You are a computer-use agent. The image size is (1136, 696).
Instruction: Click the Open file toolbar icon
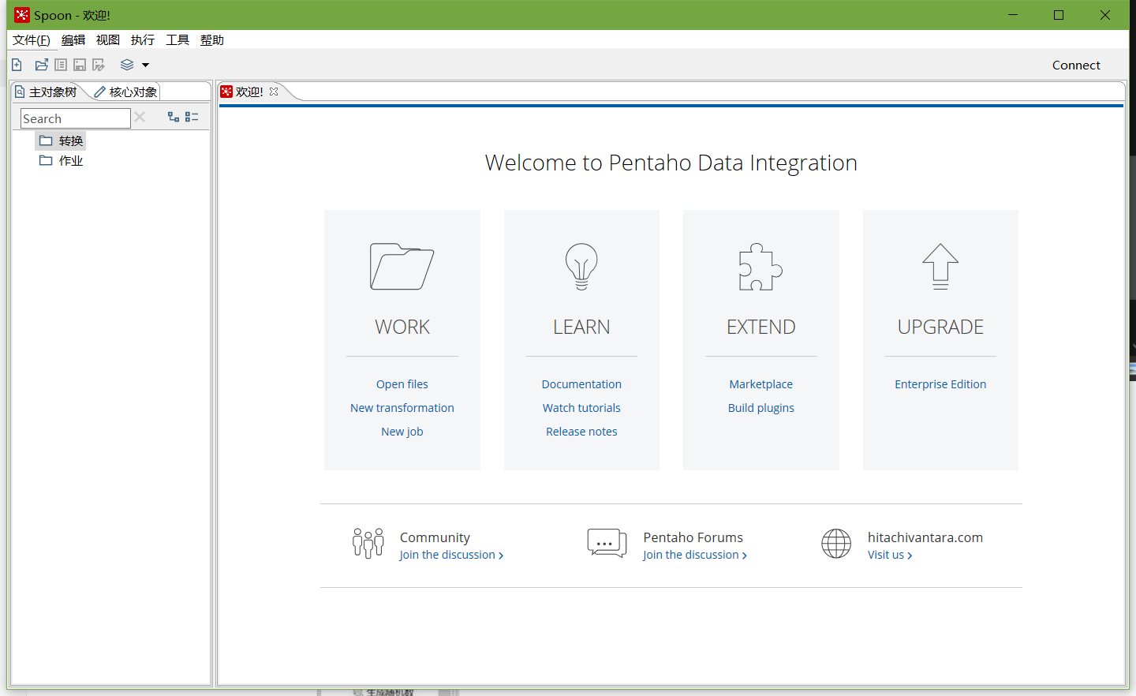tap(42, 65)
